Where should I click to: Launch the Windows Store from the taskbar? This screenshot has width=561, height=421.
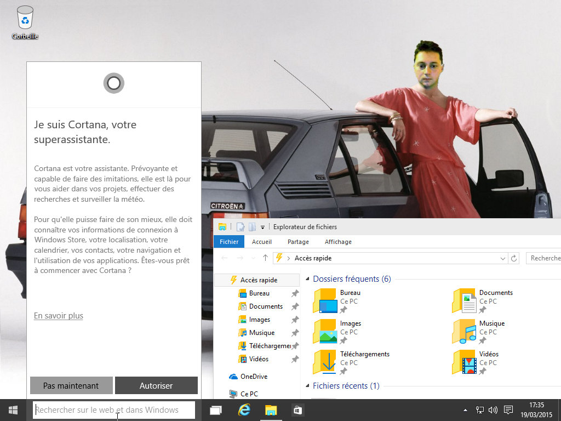[297, 409]
